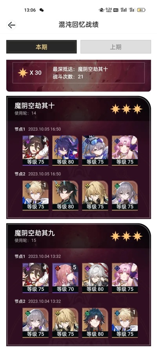
Task: Select pink-haired level 70 character in 其九 节点1
Action: (x=65, y=278)
